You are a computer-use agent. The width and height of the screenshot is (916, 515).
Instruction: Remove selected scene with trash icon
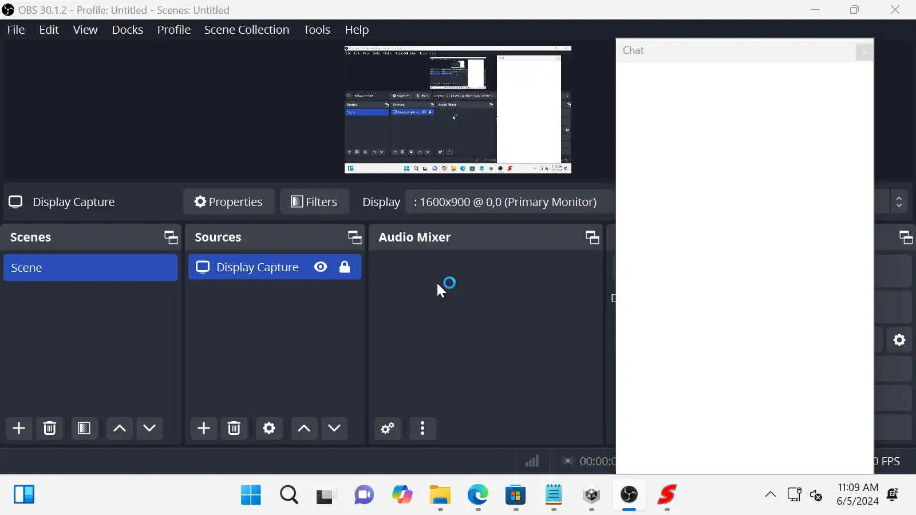[50, 428]
